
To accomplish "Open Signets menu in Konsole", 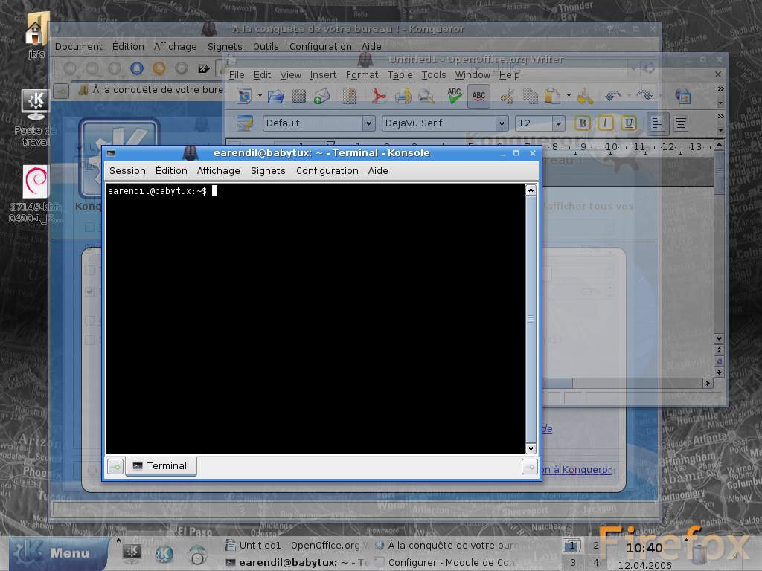I will tap(268, 171).
